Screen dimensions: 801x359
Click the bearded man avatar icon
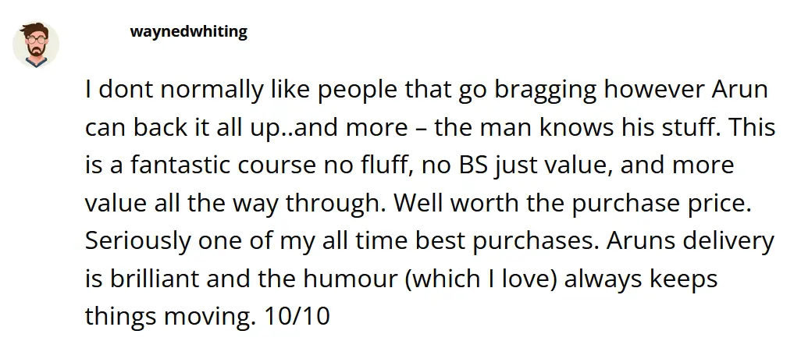pyautogui.click(x=36, y=44)
